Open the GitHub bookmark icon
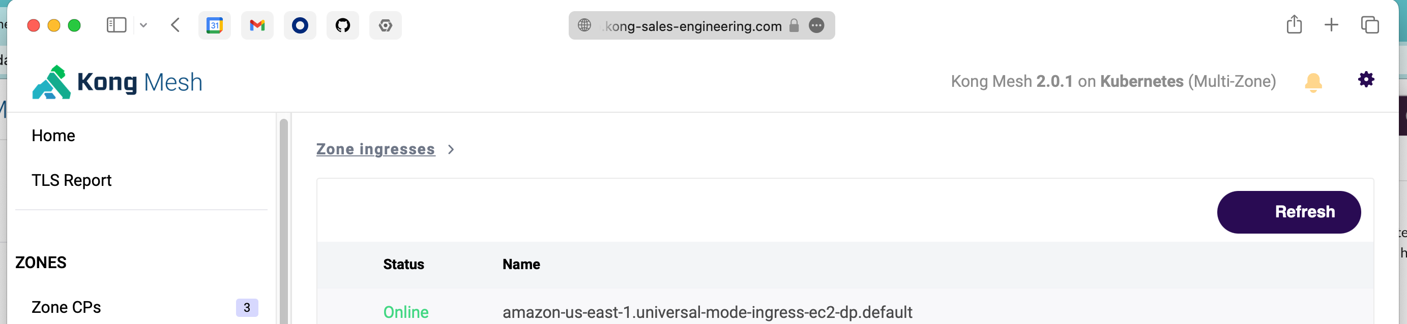The image size is (1407, 324). [342, 25]
